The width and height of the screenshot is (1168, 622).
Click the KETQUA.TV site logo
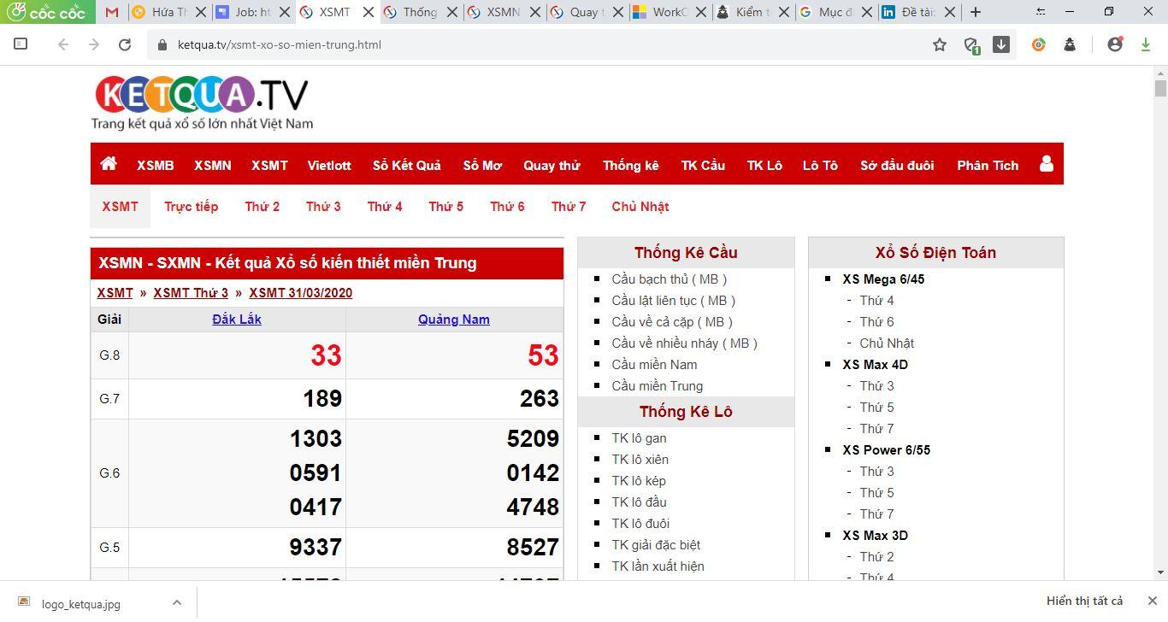tap(202, 103)
